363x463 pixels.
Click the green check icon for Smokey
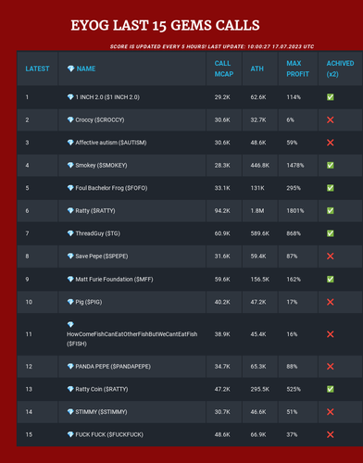click(331, 165)
